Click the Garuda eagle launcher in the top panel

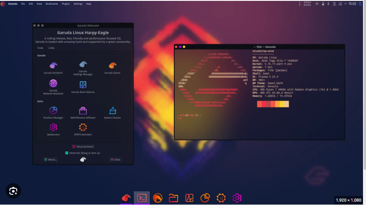pyautogui.click(x=3, y=4)
